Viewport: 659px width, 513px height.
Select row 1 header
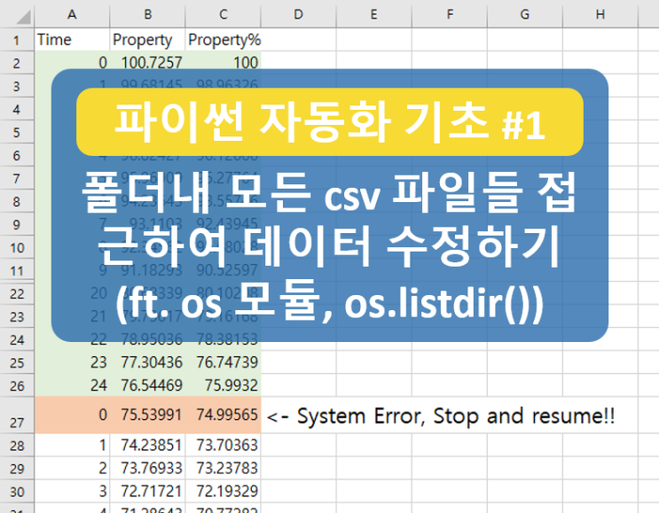(x=17, y=40)
